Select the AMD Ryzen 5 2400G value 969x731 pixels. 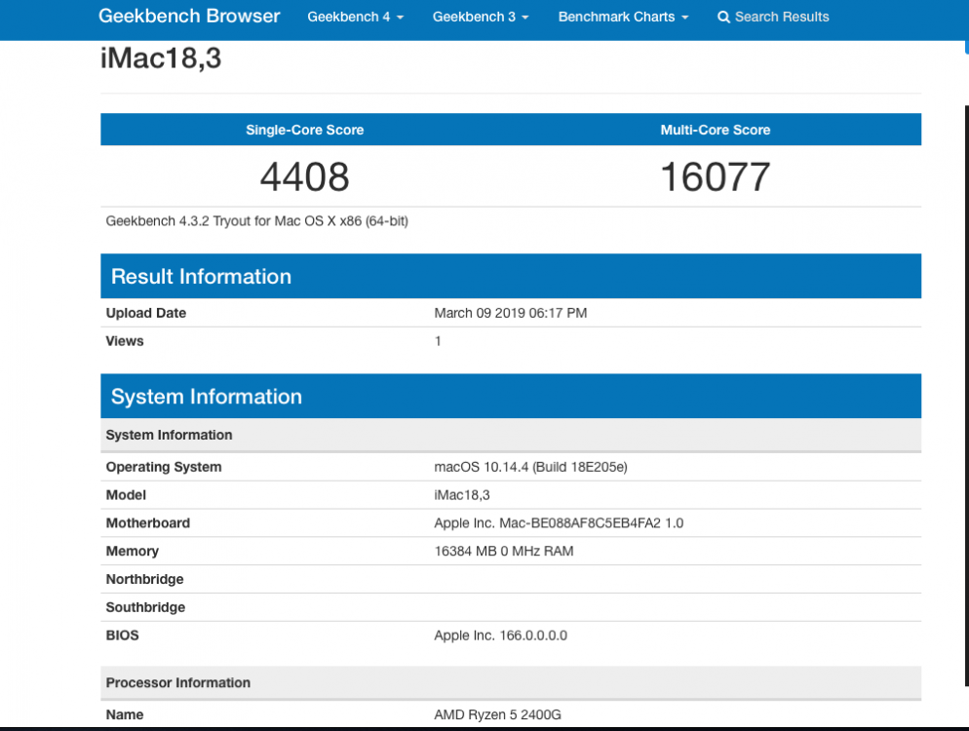(x=497, y=715)
